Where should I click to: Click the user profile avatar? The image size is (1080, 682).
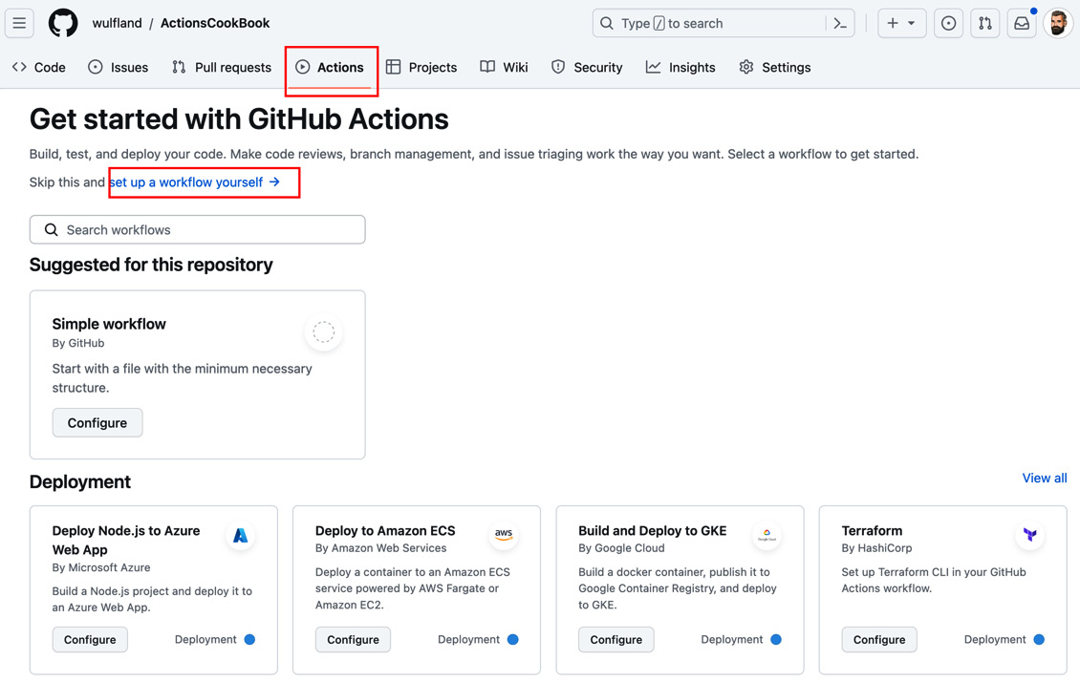tap(1059, 23)
